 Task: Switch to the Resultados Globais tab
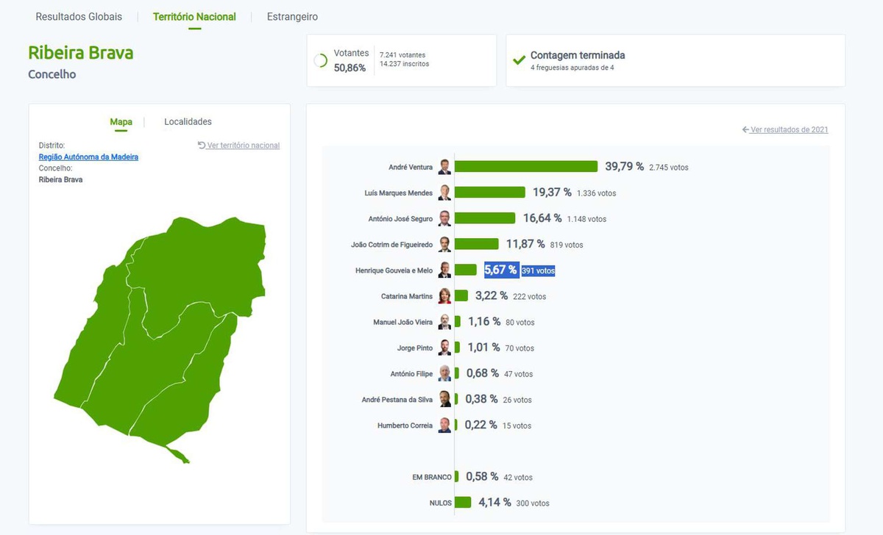point(79,16)
